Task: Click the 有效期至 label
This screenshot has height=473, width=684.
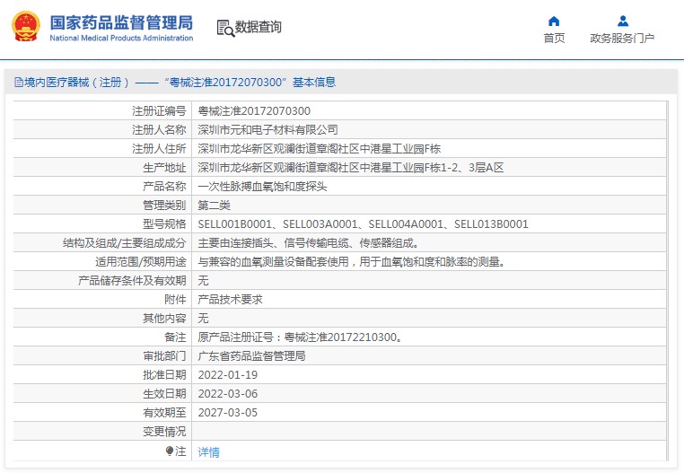Action: (x=164, y=412)
